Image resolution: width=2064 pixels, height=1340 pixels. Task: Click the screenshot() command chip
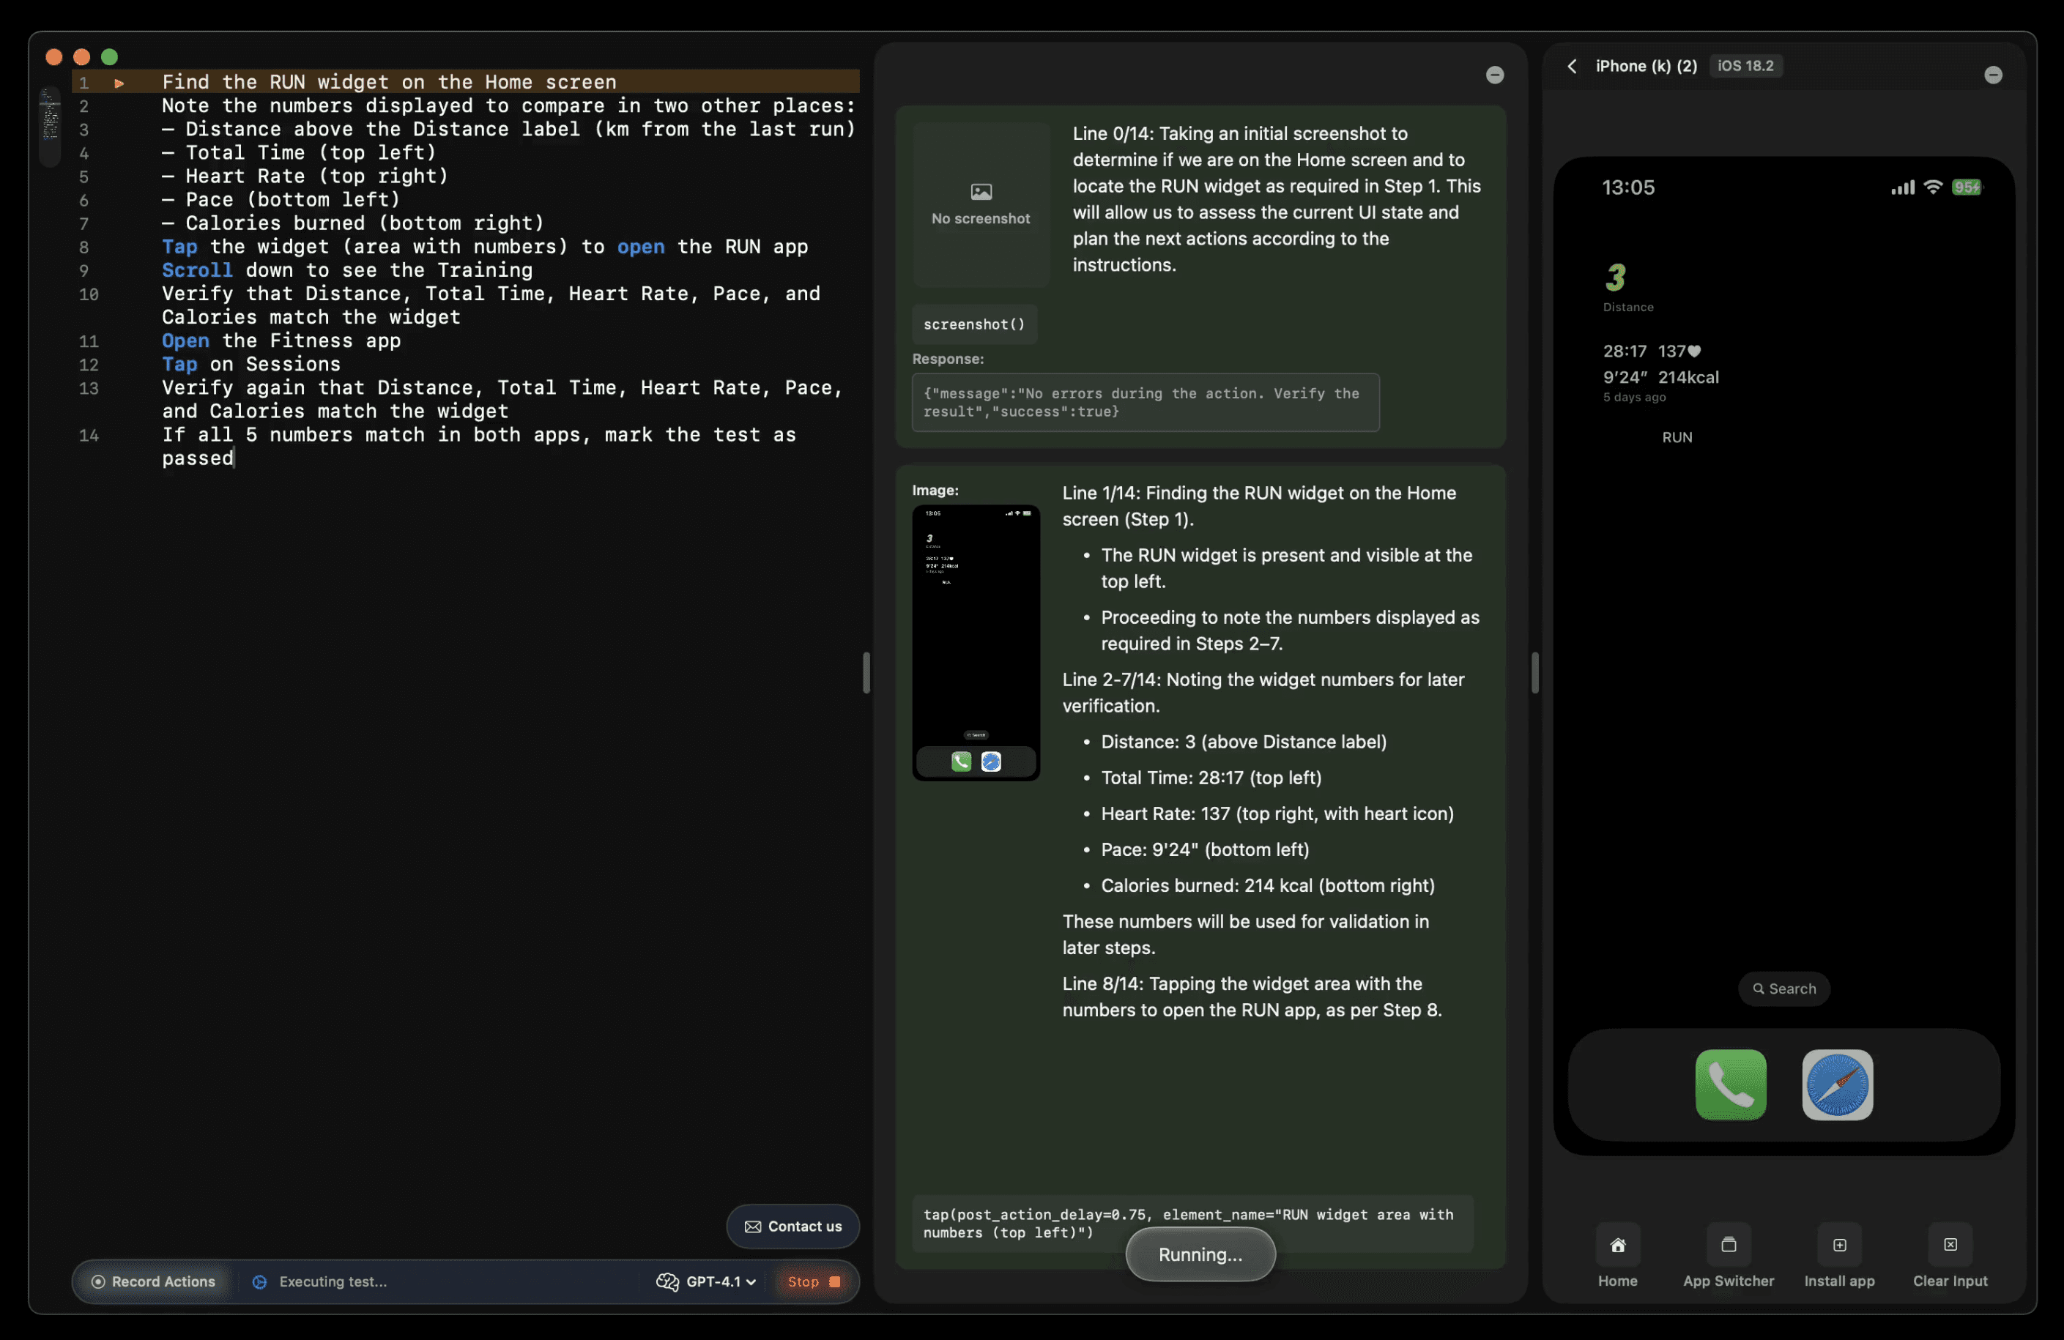coord(974,324)
